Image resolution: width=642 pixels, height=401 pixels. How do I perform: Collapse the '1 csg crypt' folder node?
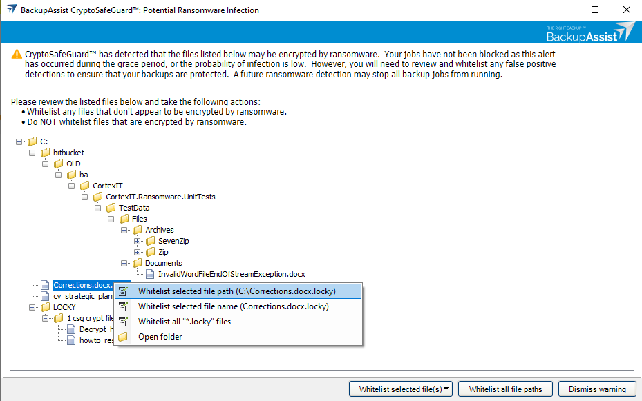pyautogui.click(x=45, y=318)
